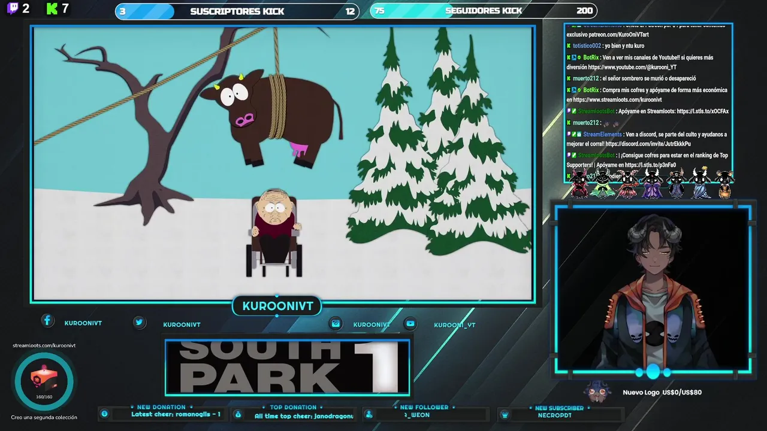Click the YouTube icon beside KUROONI_YT
The image size is (767, 431).
coord(410,323)
